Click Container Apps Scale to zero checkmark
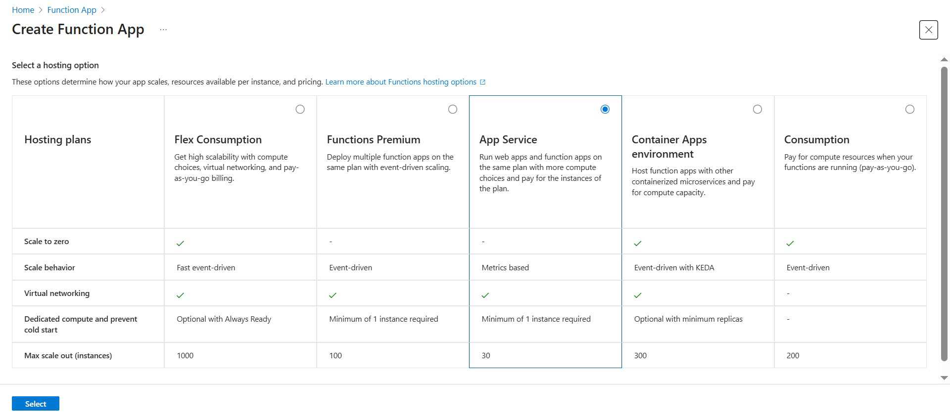950x420 pixels. click(x=637, y=243)
